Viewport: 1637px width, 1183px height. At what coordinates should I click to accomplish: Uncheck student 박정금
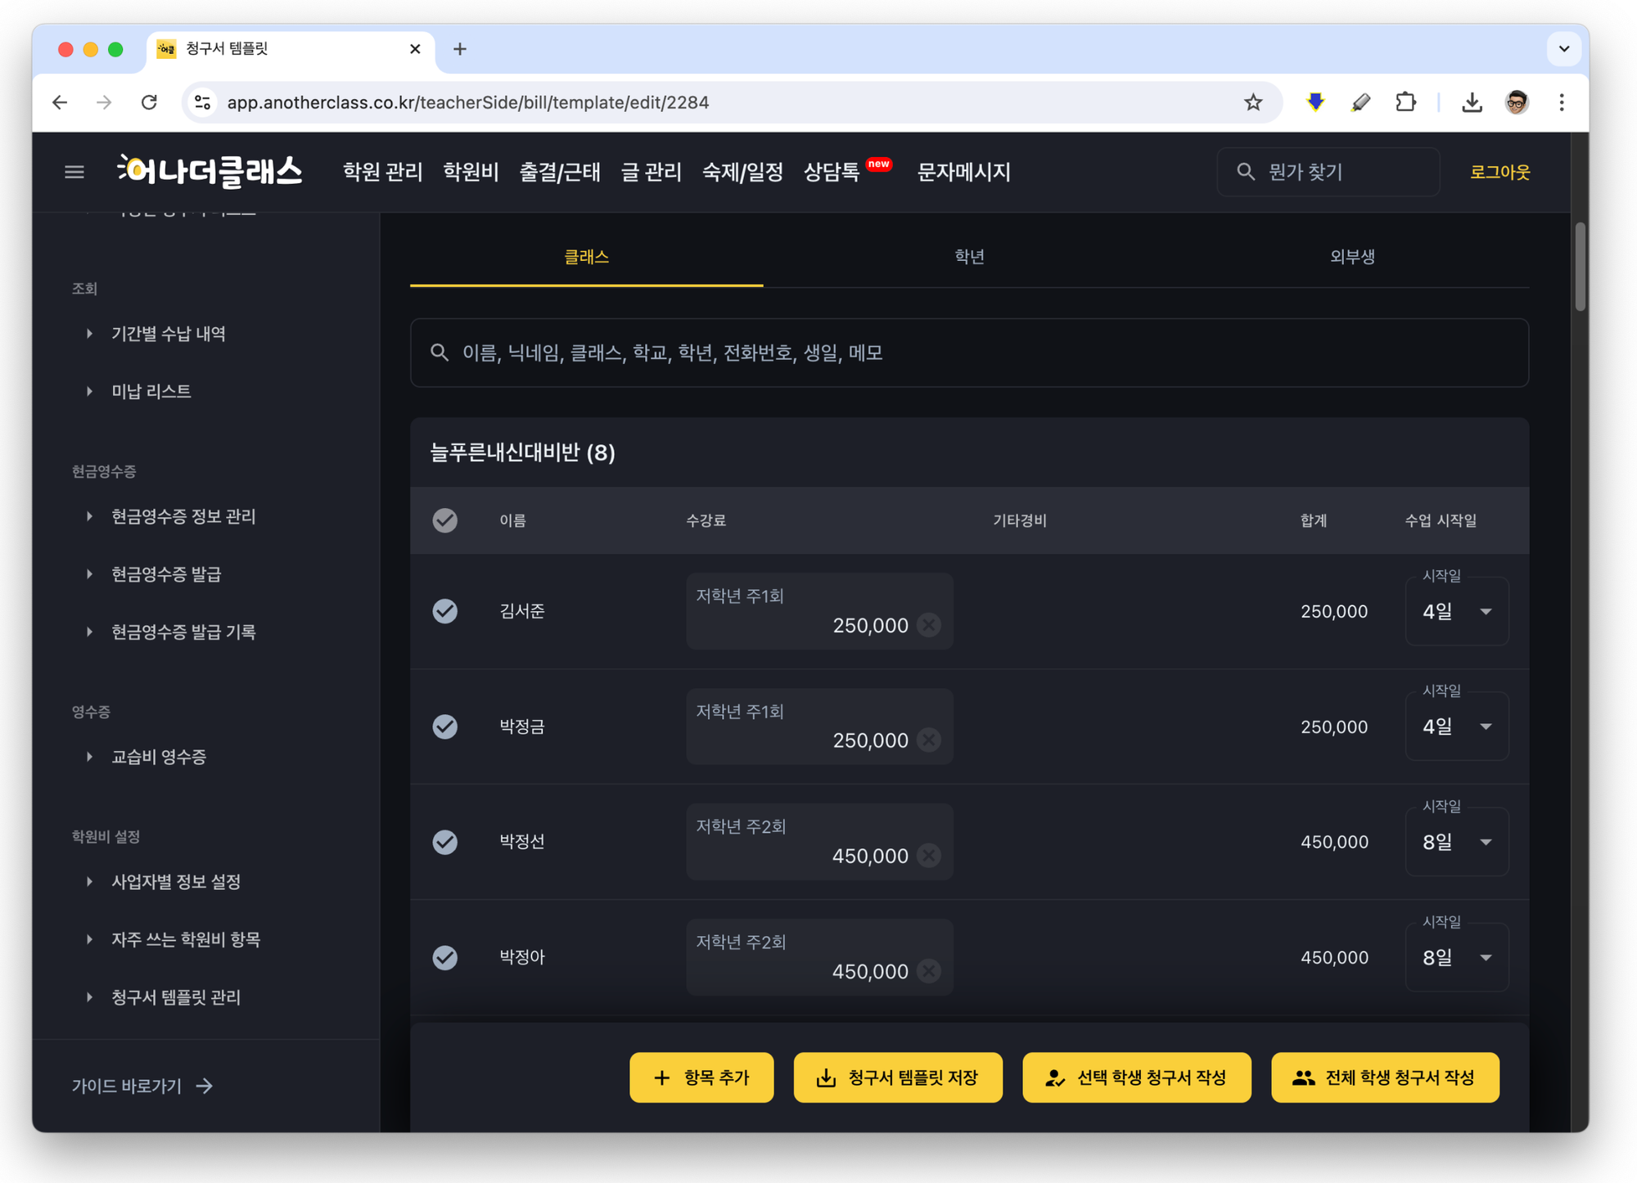pos(445,726)
